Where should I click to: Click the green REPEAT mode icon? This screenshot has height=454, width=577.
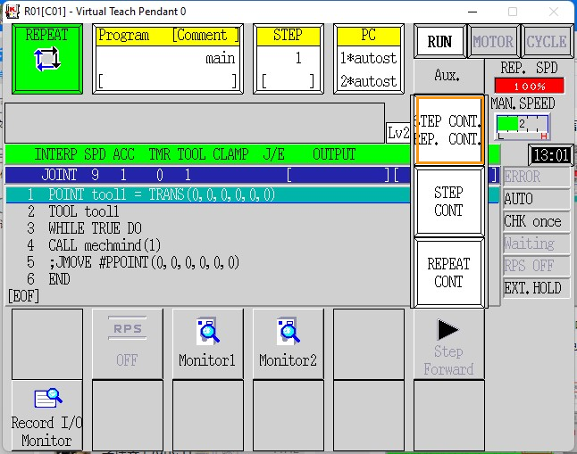(46, 59)
